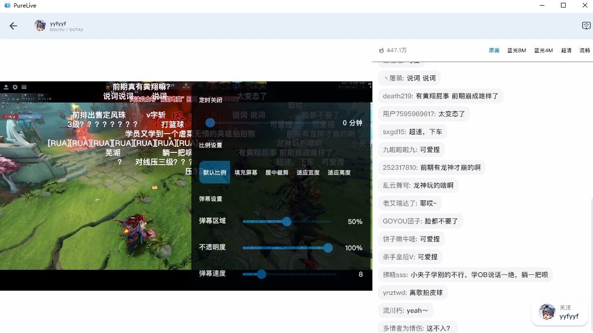Open the gear settings icon on the video
The height and width of the screenshot is (333, 593).
point(15,87)
